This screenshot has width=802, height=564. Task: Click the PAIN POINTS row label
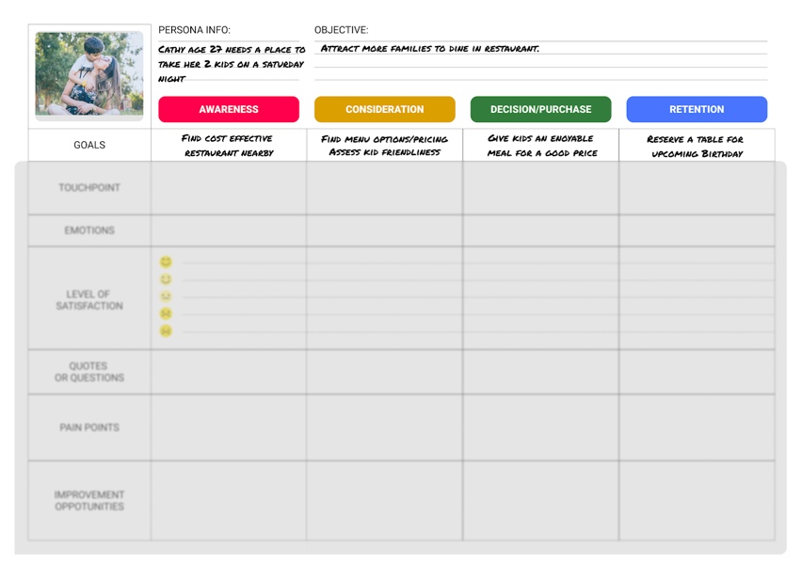(88, 426)
